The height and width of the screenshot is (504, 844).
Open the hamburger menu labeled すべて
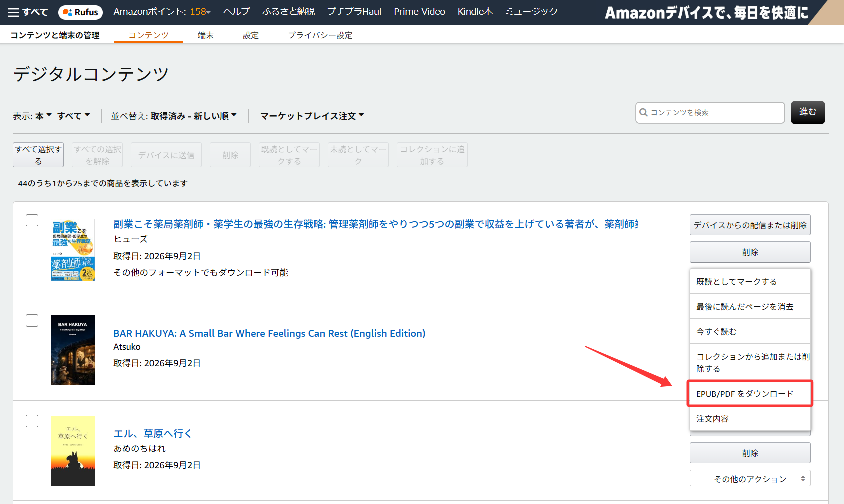[x=28, y=12]
